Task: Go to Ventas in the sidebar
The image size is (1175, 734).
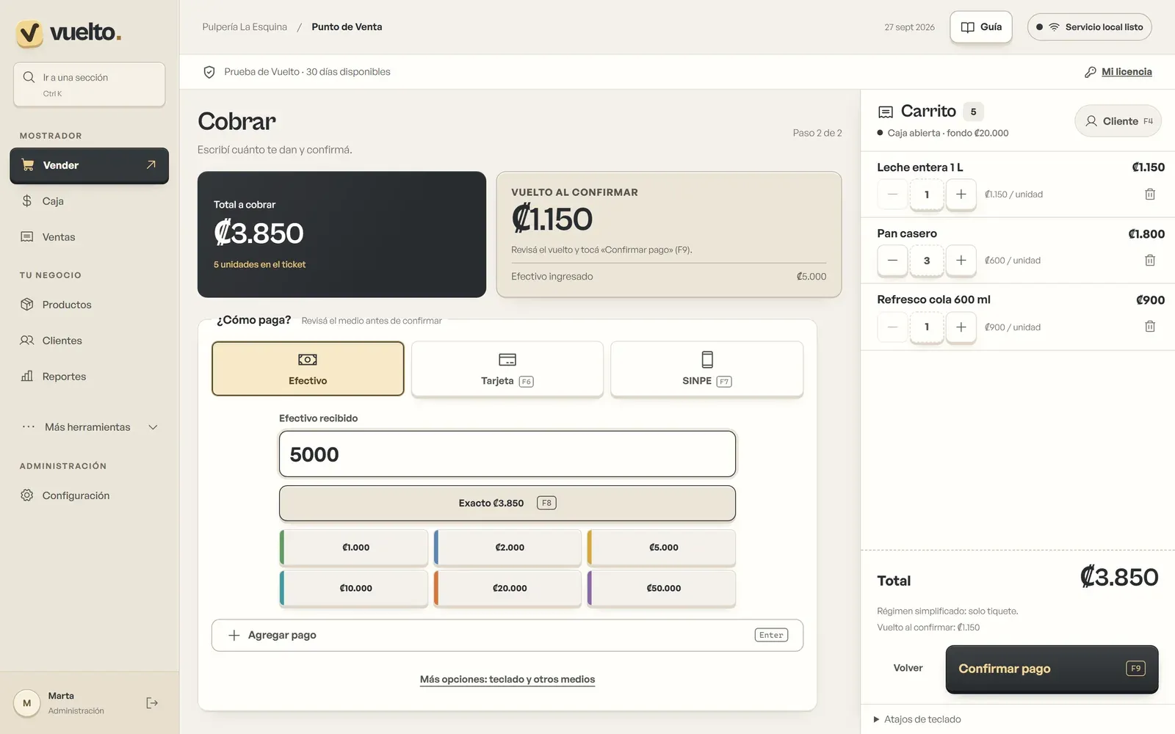Action: tap(89, 237)
